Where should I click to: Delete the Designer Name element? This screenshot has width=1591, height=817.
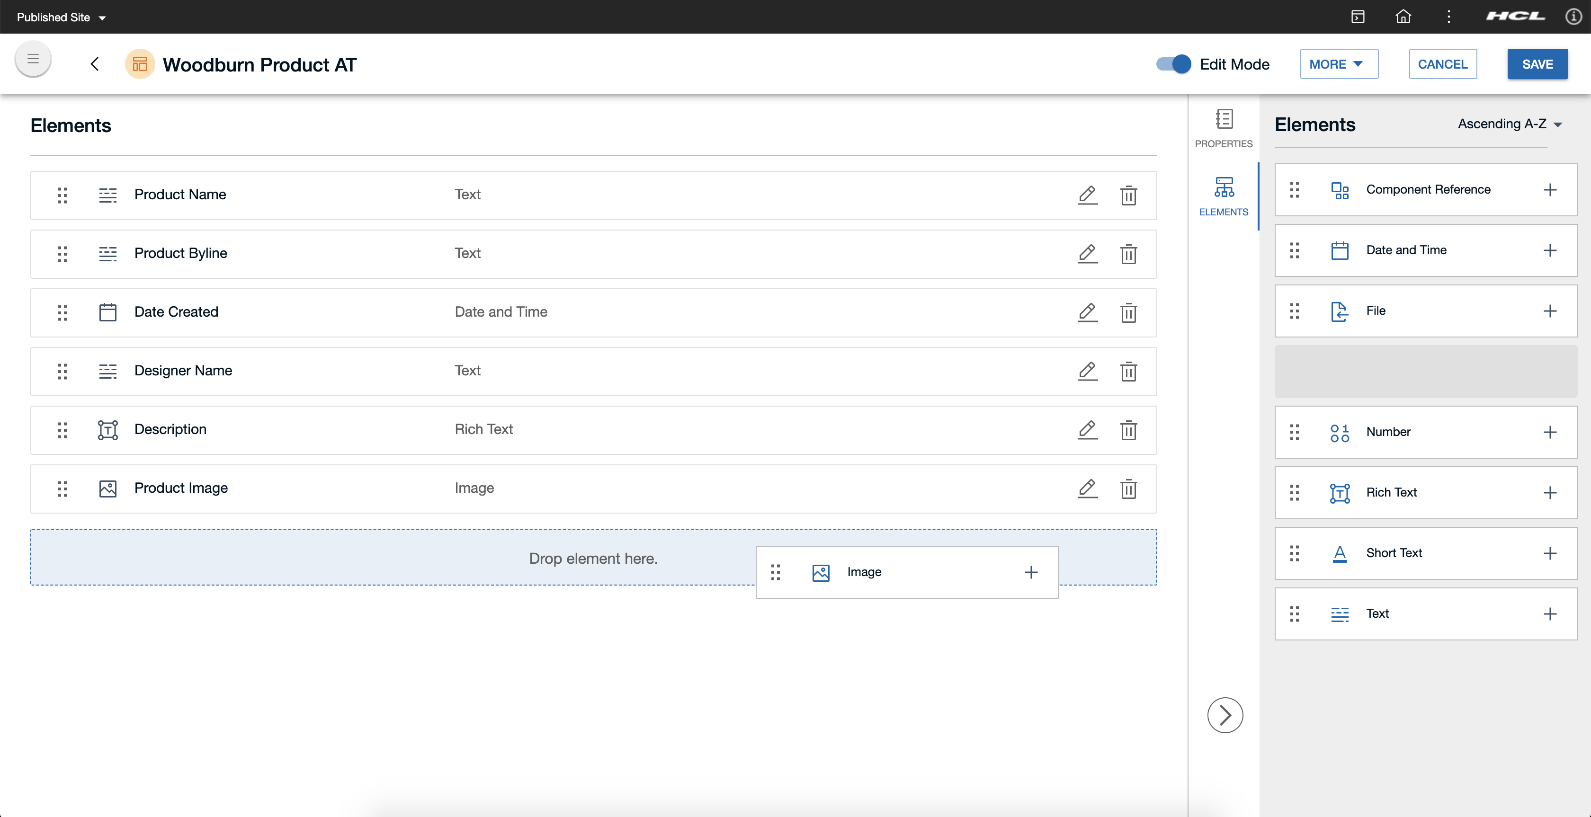[x=1128, y=371]
